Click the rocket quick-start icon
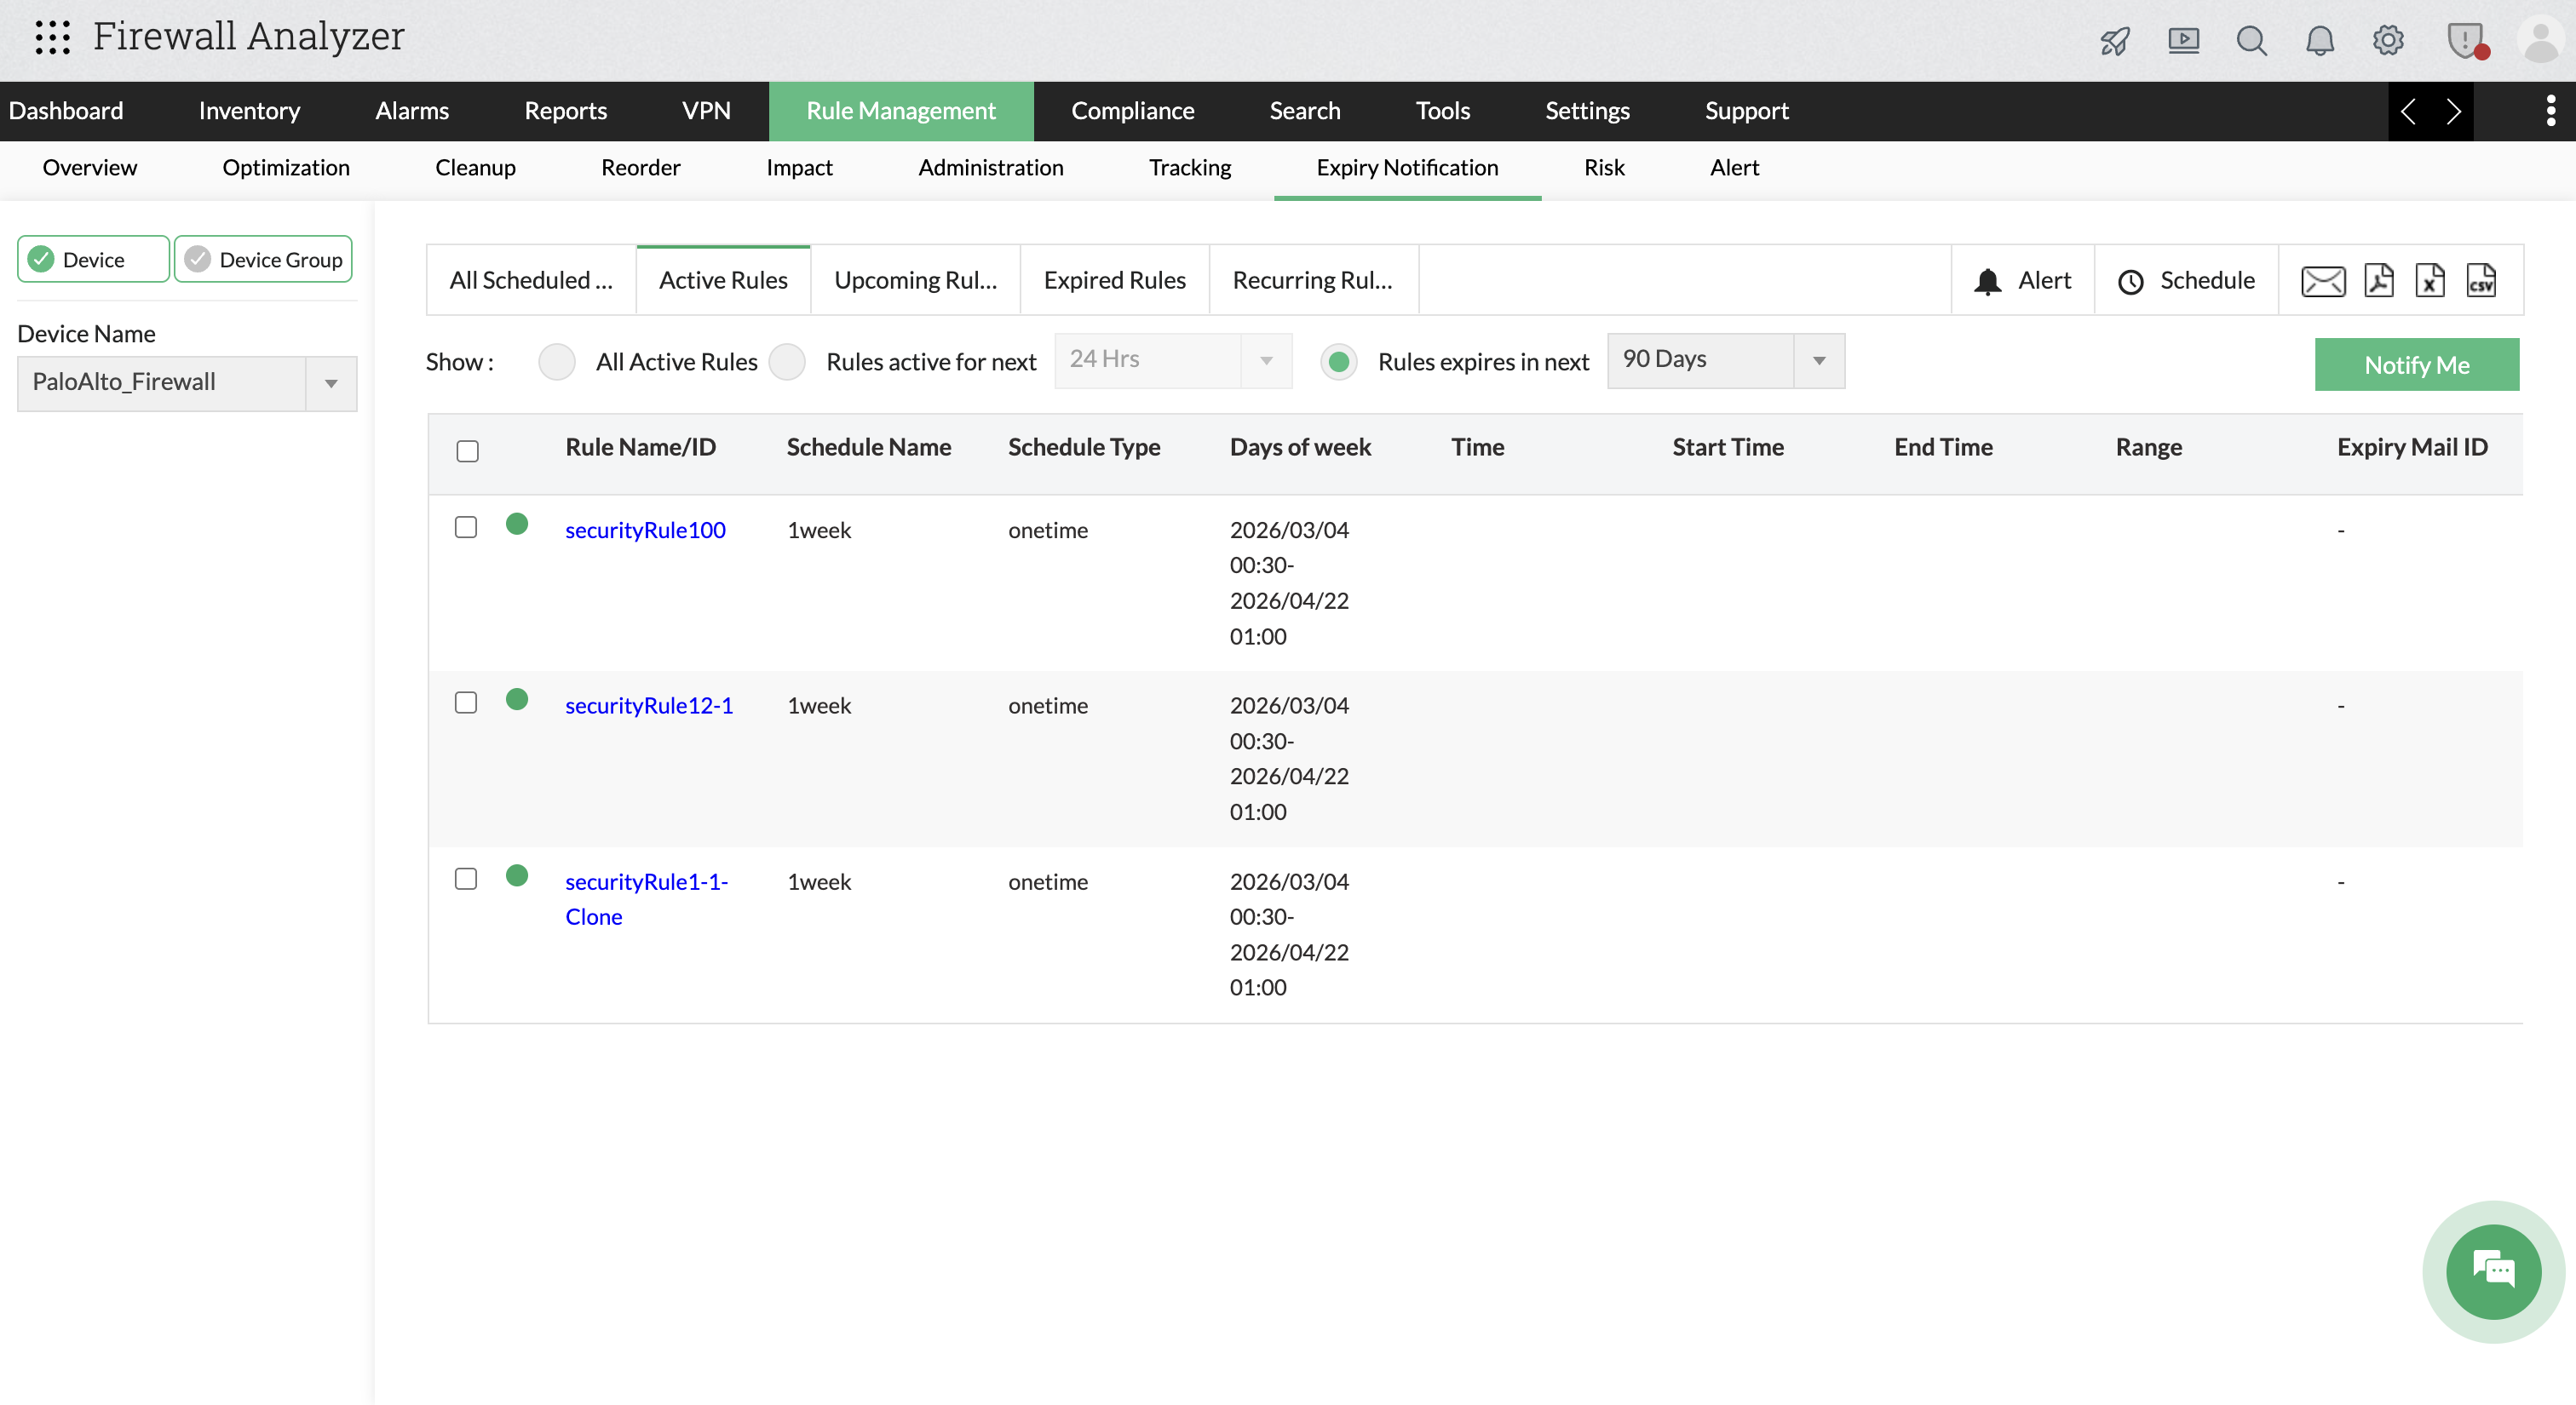The image size is (2576, 1405). 2115,41
